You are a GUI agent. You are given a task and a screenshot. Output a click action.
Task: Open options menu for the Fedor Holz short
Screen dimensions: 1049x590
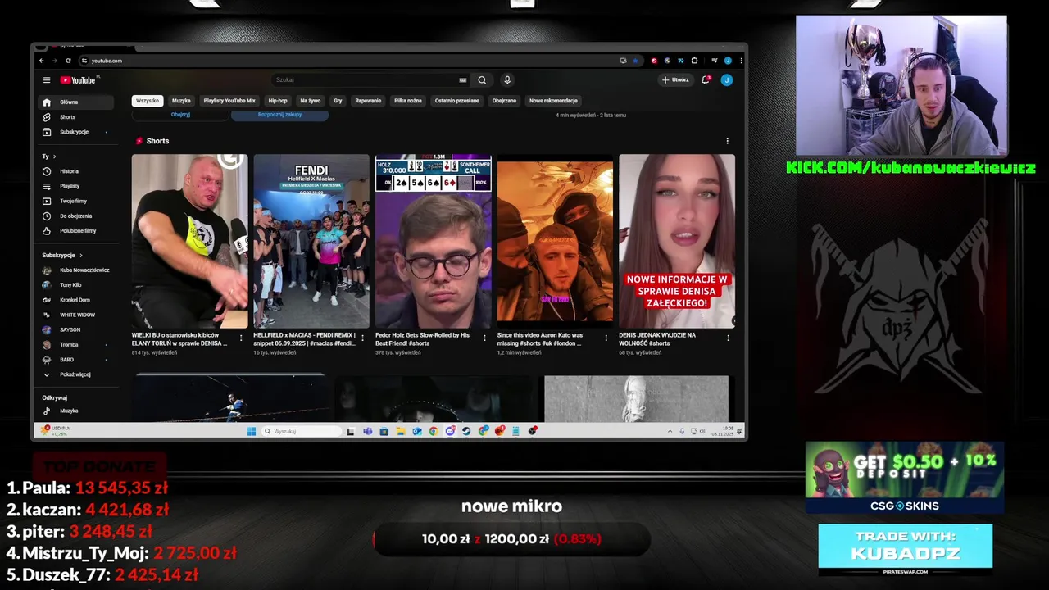coord(484,338)
